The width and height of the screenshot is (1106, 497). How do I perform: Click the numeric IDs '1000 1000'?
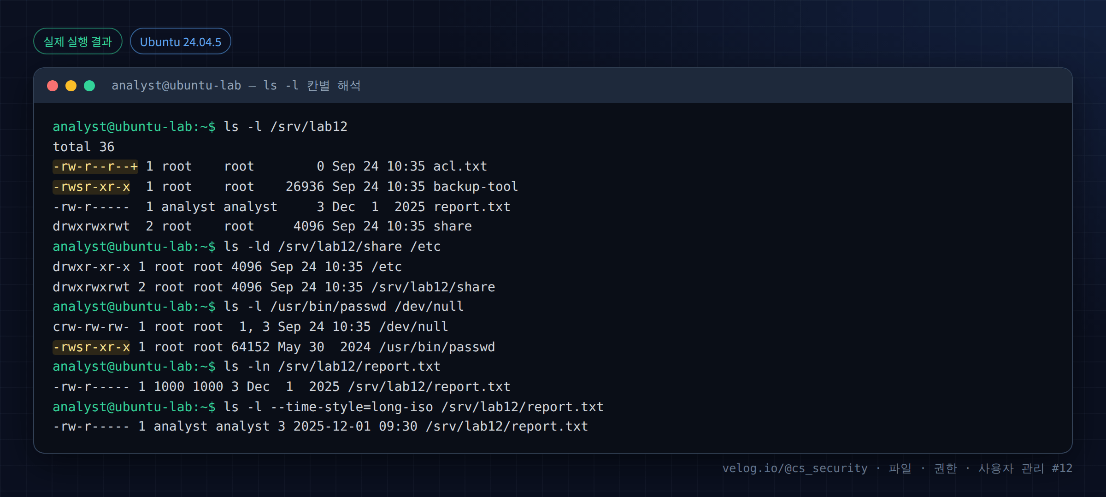pos(188,387)
